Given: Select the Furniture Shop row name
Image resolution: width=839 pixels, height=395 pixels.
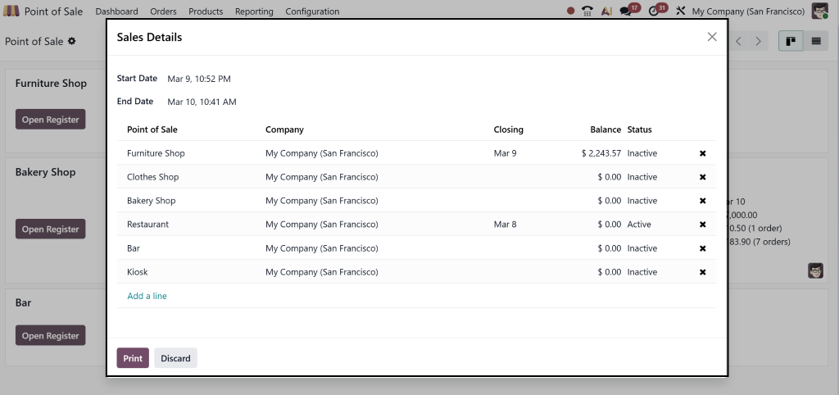Looking at the screenshot, I should pos(156,153).
